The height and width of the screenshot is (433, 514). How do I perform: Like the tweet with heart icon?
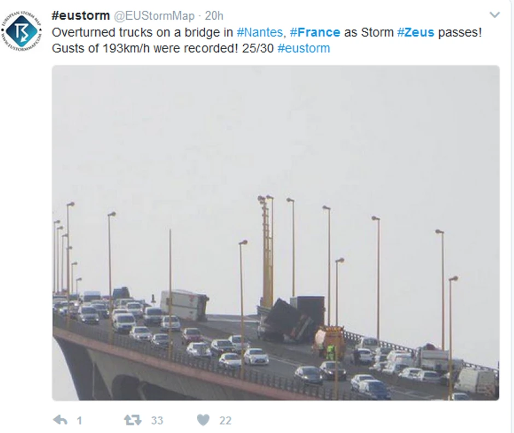[203, 420]
